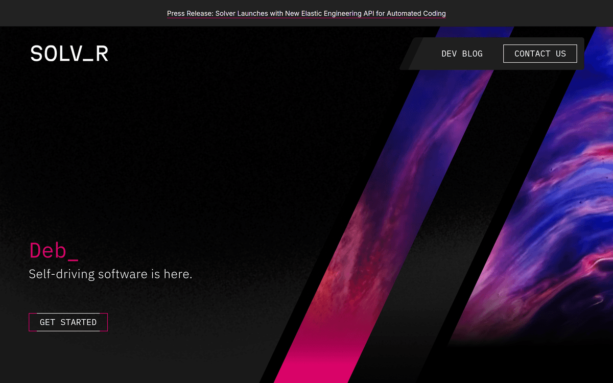The width and height of the screenshot is (613, 383).
Task: Click the pink "Deb_" typing headline
Action: pyautogui.click(x=54, y=250)
